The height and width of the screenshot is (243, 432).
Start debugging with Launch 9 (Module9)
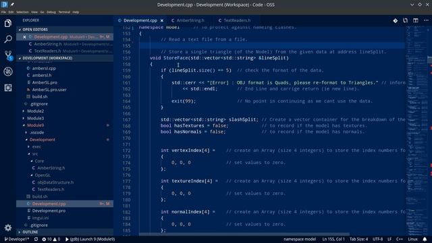pyautogui.click(x=90, y=239)
